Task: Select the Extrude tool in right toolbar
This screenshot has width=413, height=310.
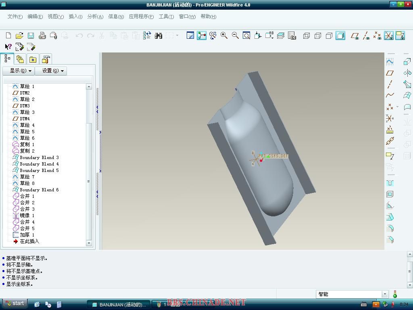Action: pyautogui.click(x=407, y=62)
